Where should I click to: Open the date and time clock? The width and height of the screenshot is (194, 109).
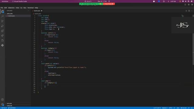point(102,1)
